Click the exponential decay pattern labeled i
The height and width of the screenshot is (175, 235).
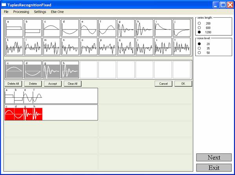tap(163, 28)
